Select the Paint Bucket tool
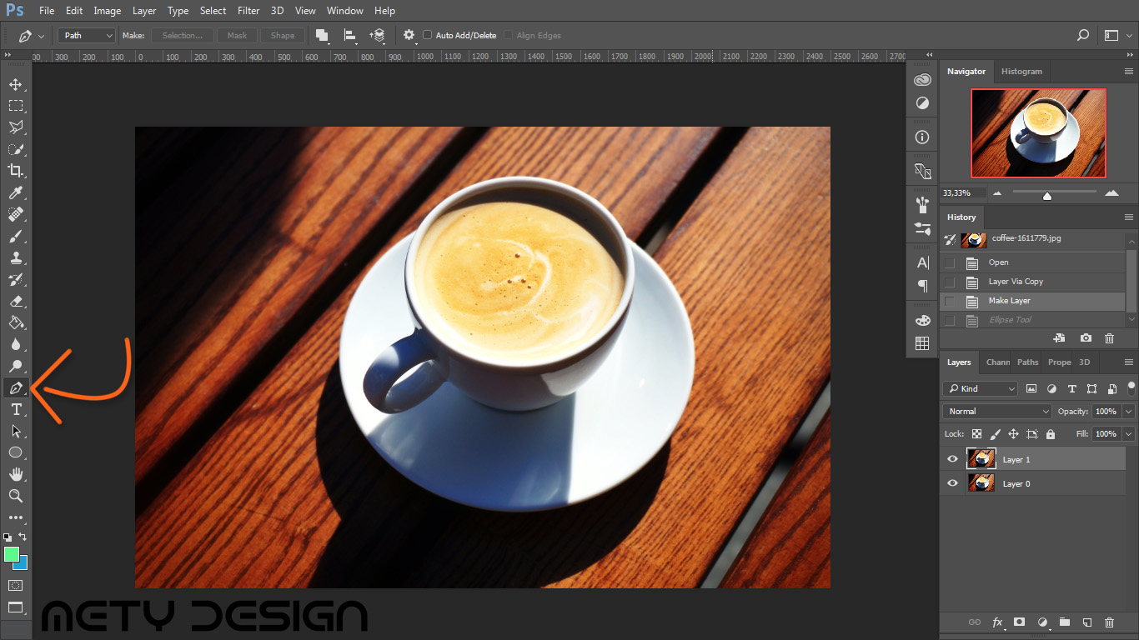 coord(15,322)
